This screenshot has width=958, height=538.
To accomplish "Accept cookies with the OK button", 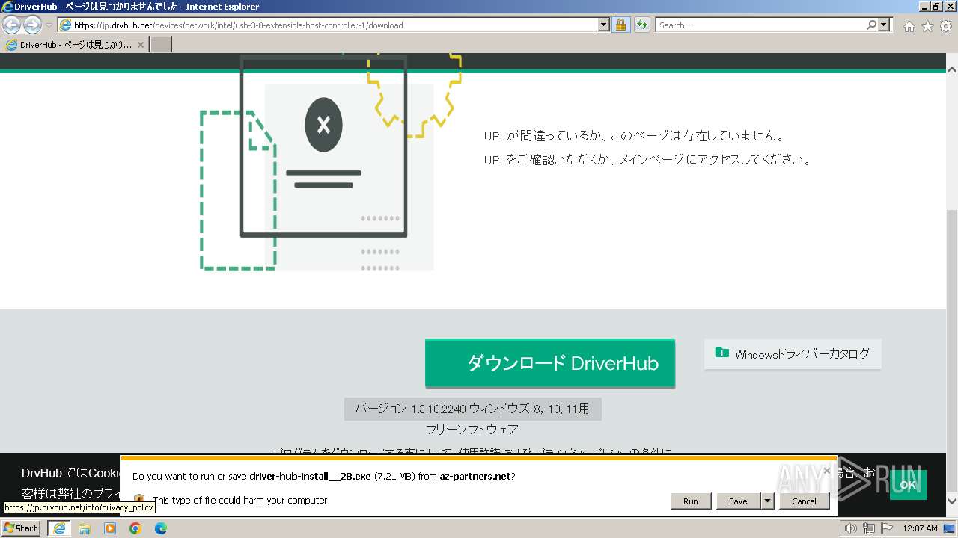I will [908, 485].
